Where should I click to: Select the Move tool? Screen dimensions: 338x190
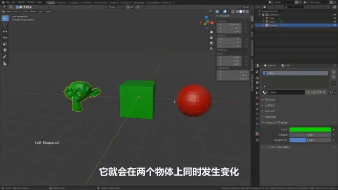(5, 31)
